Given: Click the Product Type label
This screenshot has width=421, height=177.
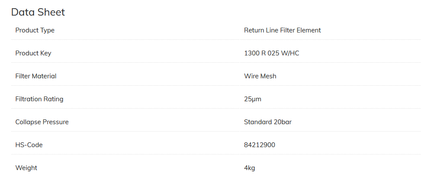Looking at the screenshot, I should tap(35, 30).
